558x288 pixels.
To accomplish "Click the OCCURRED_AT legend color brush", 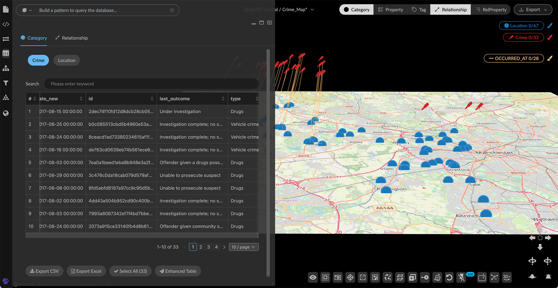I will tap(550, 58).
